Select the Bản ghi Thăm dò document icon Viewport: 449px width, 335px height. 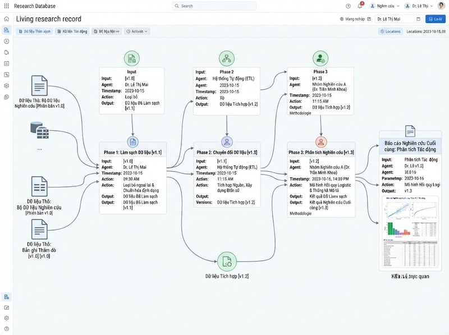(x=39, y=230)
